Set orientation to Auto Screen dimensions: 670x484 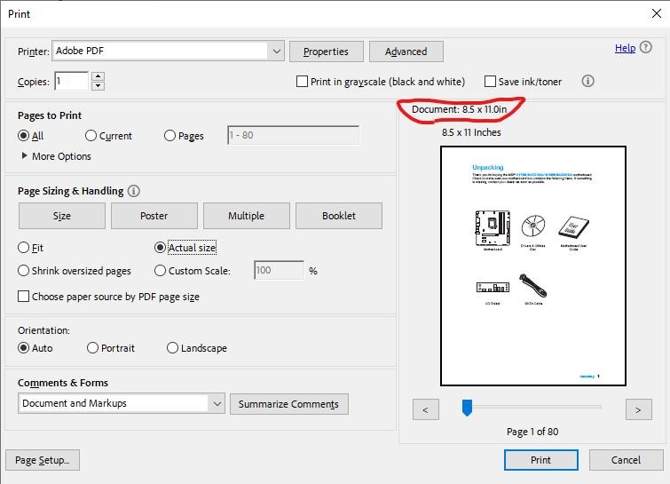point(23,348)
